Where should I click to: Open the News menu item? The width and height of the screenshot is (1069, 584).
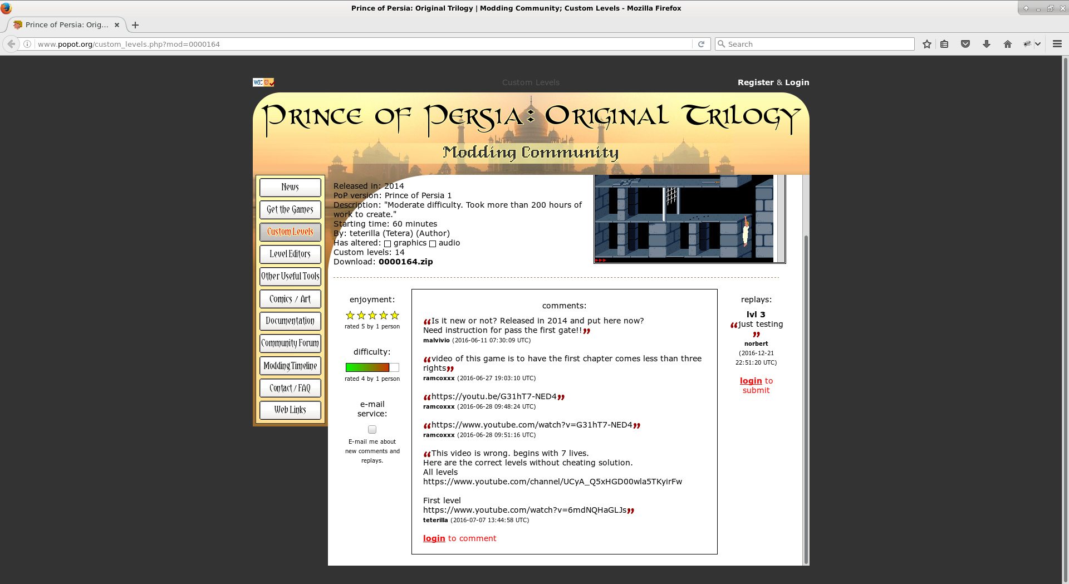(290, 187)
